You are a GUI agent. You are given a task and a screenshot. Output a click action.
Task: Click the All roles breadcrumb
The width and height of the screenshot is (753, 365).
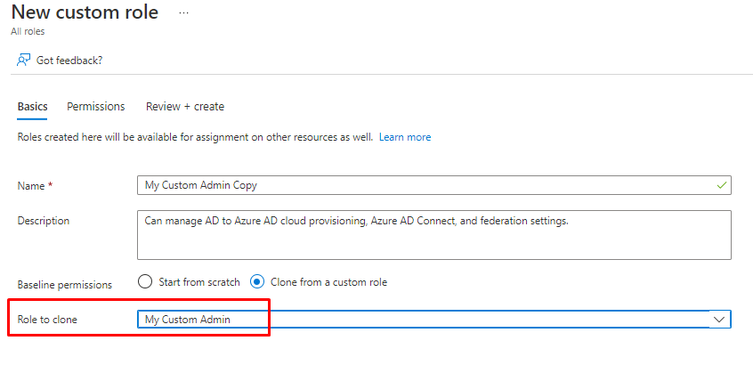[x=28, y=32]
